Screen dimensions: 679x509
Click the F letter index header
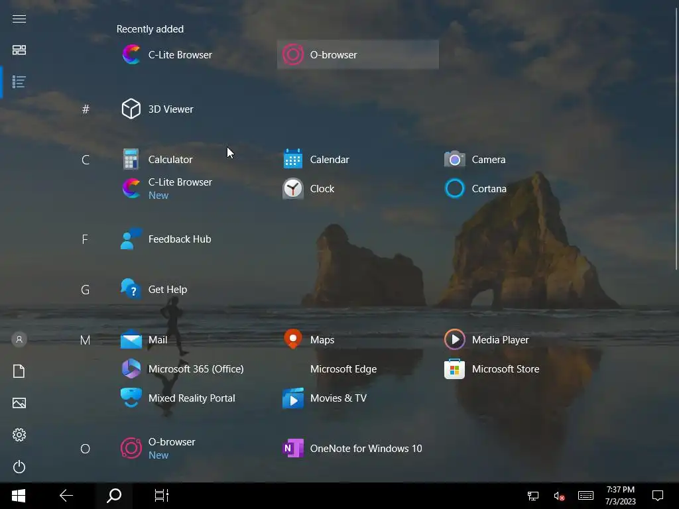tap(86, 239)
